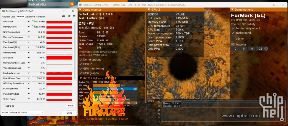Click the Close button in GPU-Z

pos(69,113)
